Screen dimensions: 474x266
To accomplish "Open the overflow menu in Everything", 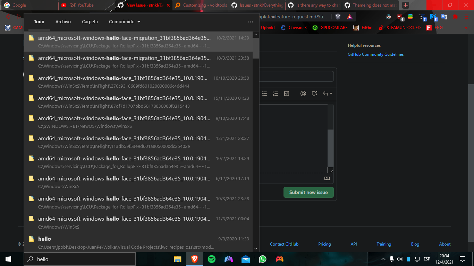I will [250, 21].
